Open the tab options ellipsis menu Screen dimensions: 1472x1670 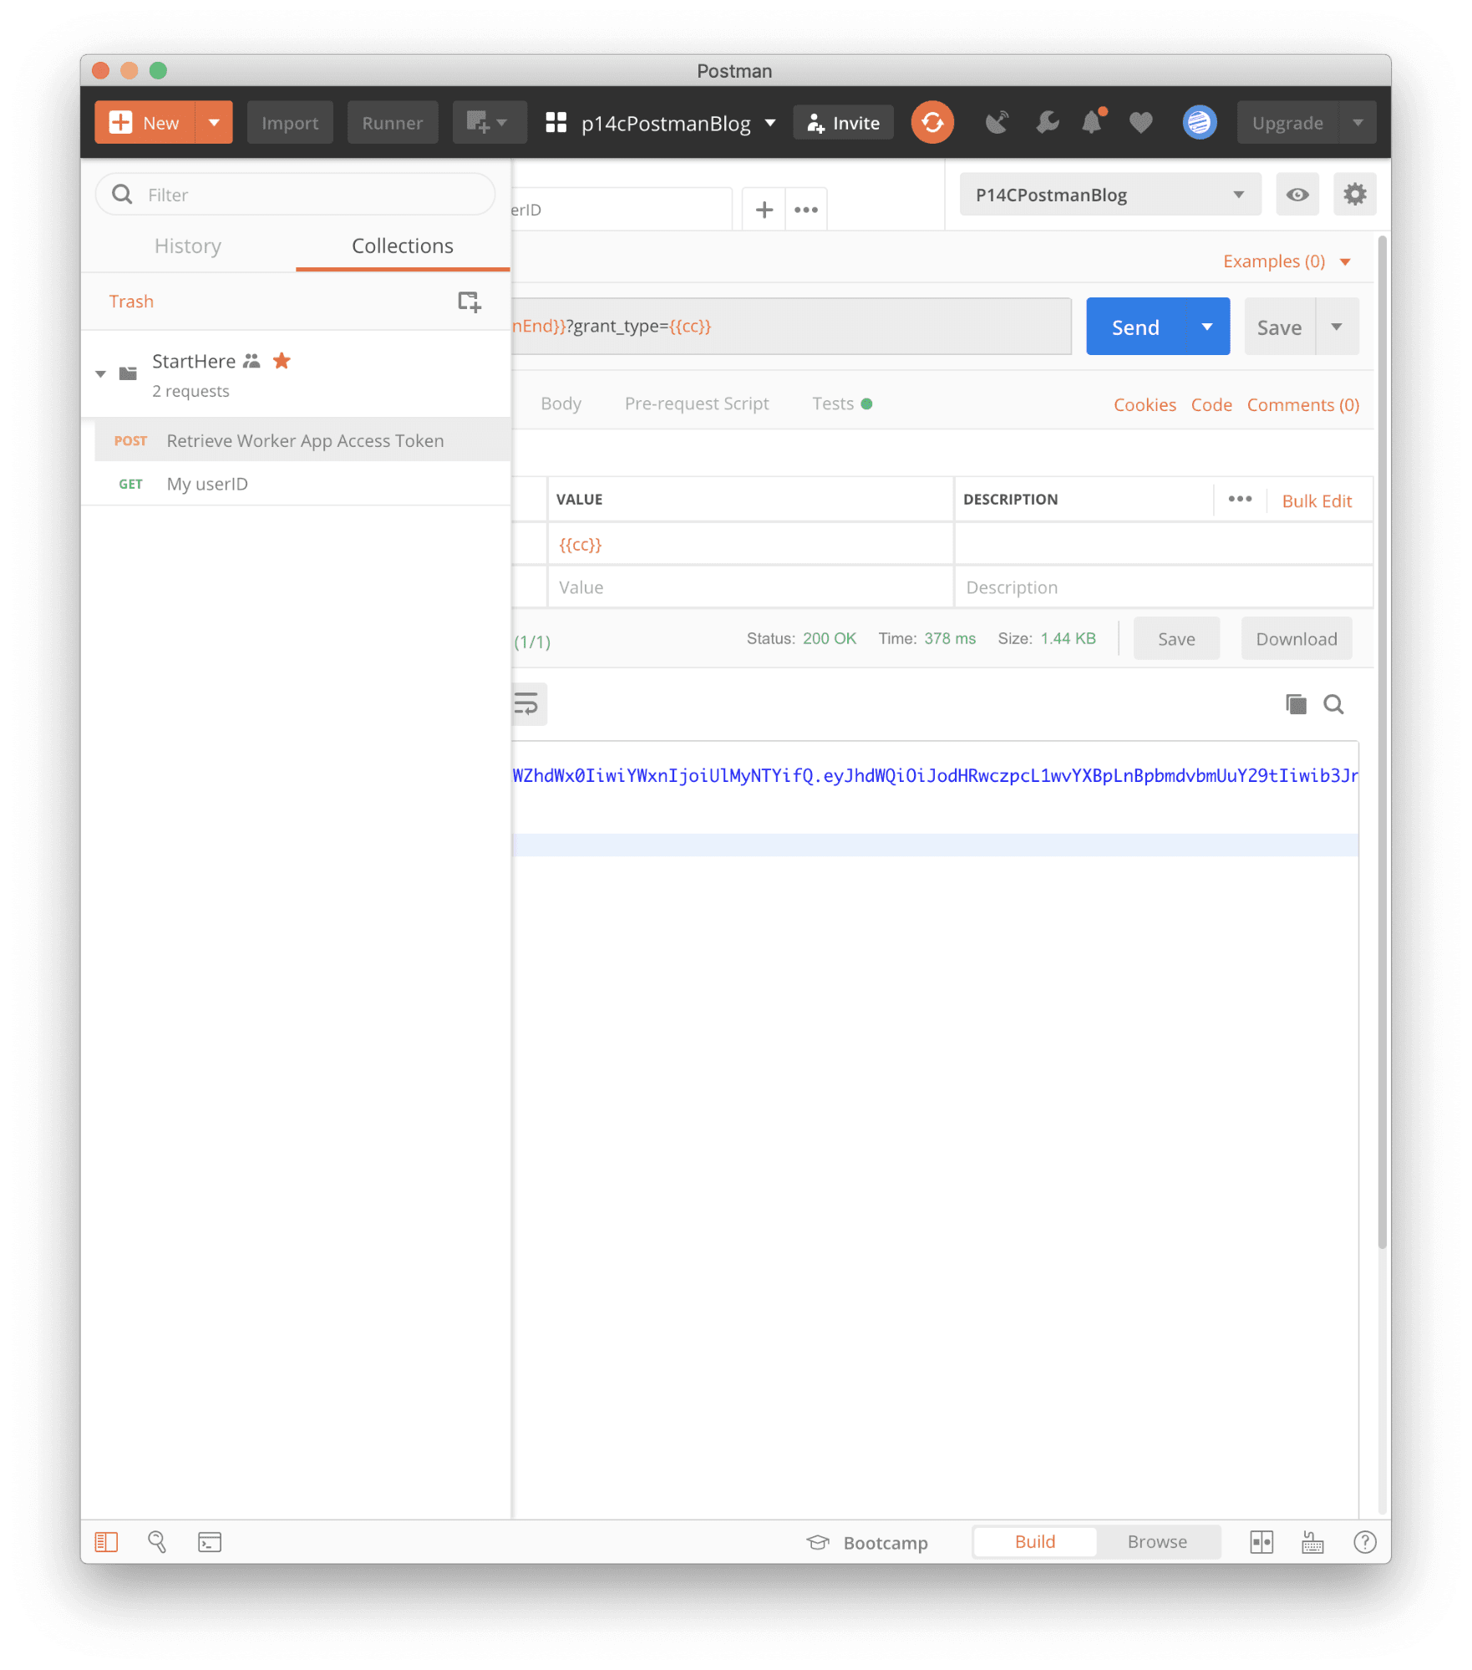[x=806, y=210]
